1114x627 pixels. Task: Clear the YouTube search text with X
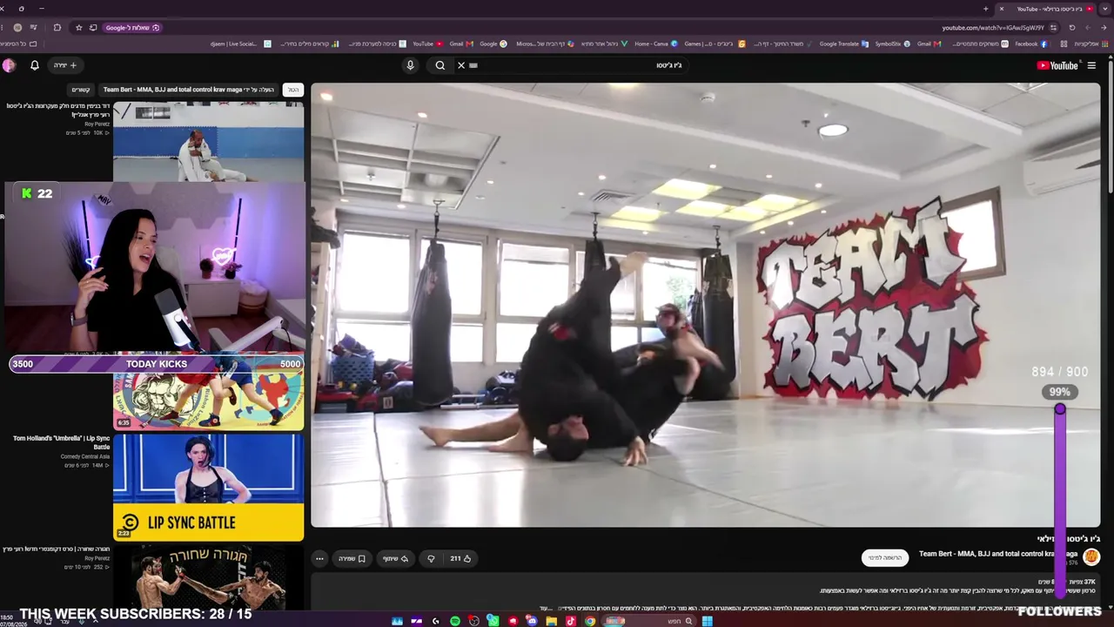coord(461,65)
